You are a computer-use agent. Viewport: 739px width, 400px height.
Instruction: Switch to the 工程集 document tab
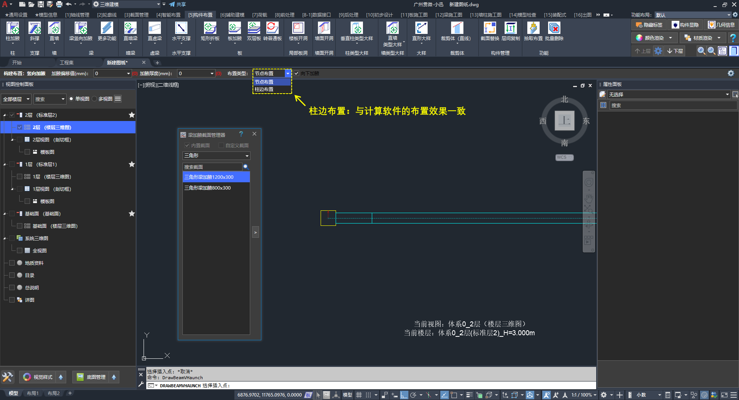point(67,62)
